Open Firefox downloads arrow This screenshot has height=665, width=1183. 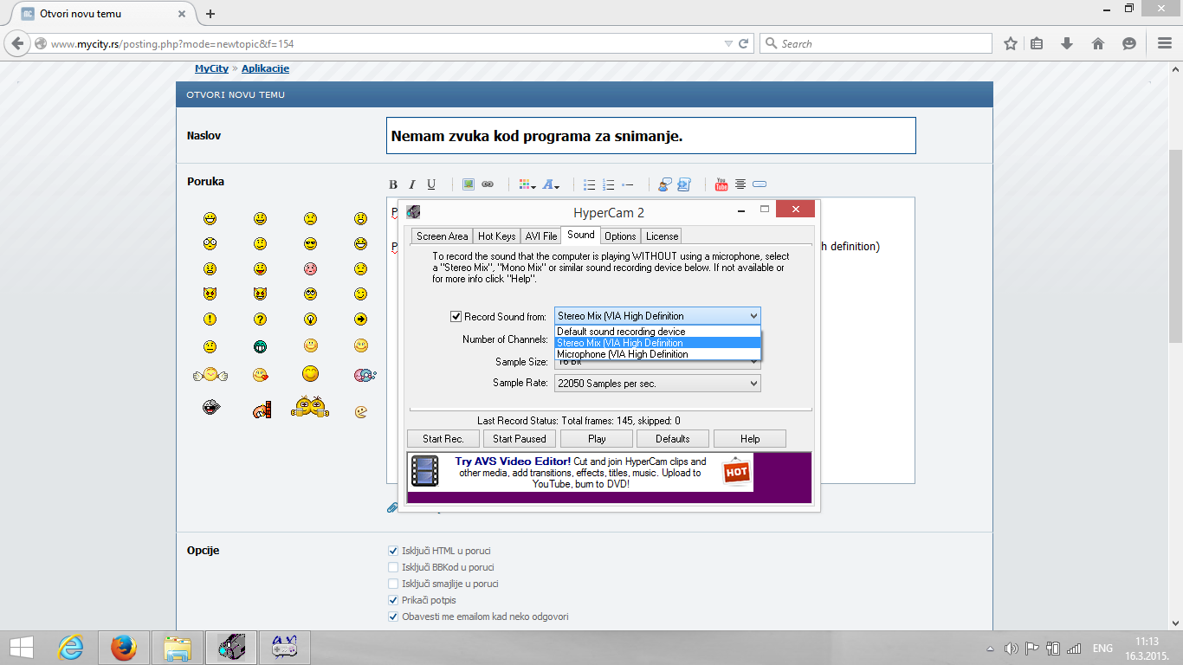pos(1067,43)
